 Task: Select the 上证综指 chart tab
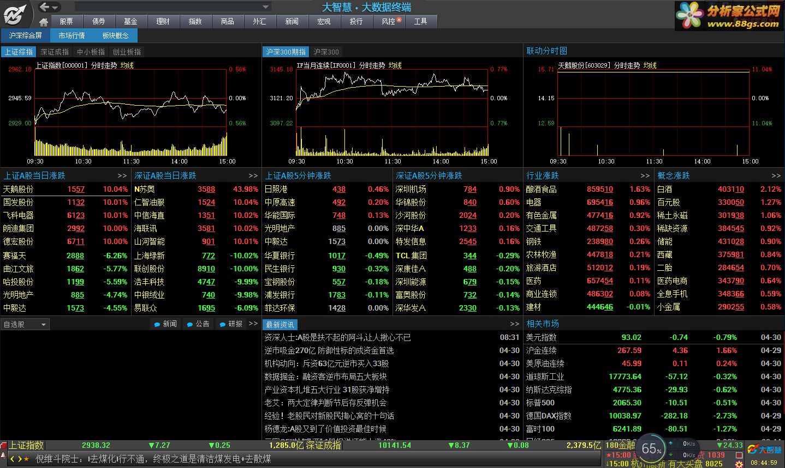click(19, 52)
